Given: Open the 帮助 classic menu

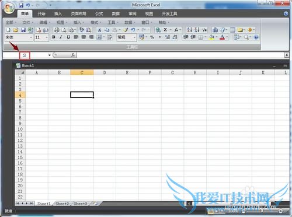Looking at the screenshot, I should click(164, 22).
